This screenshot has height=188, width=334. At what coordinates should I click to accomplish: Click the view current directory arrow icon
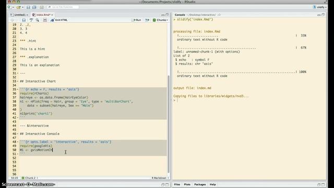pyautogui.click(x=219, y=15)
